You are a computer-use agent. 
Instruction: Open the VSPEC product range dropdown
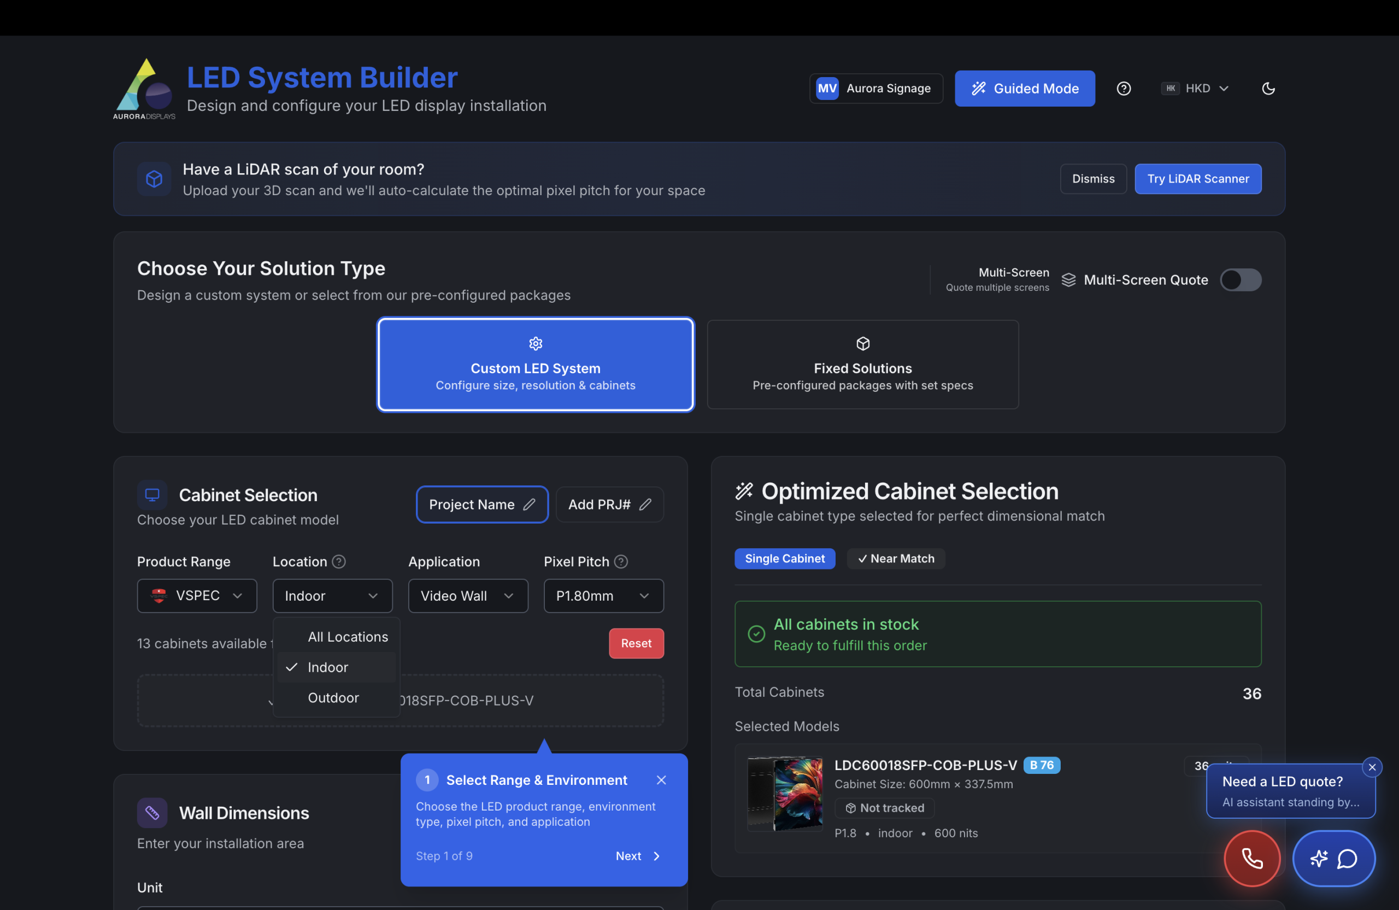click(196, 596)
